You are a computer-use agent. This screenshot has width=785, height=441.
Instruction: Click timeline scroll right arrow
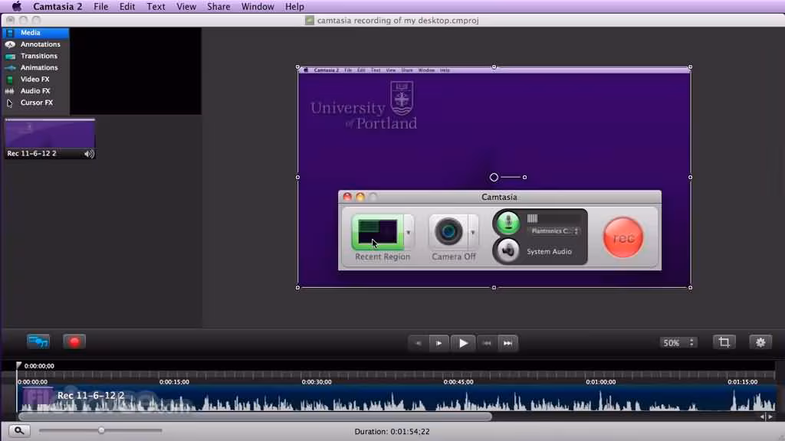coord(770,416)
